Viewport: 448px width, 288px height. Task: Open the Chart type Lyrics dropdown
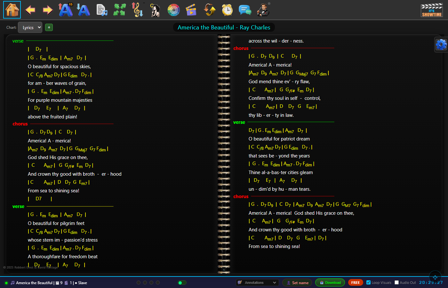pos(30,28)
